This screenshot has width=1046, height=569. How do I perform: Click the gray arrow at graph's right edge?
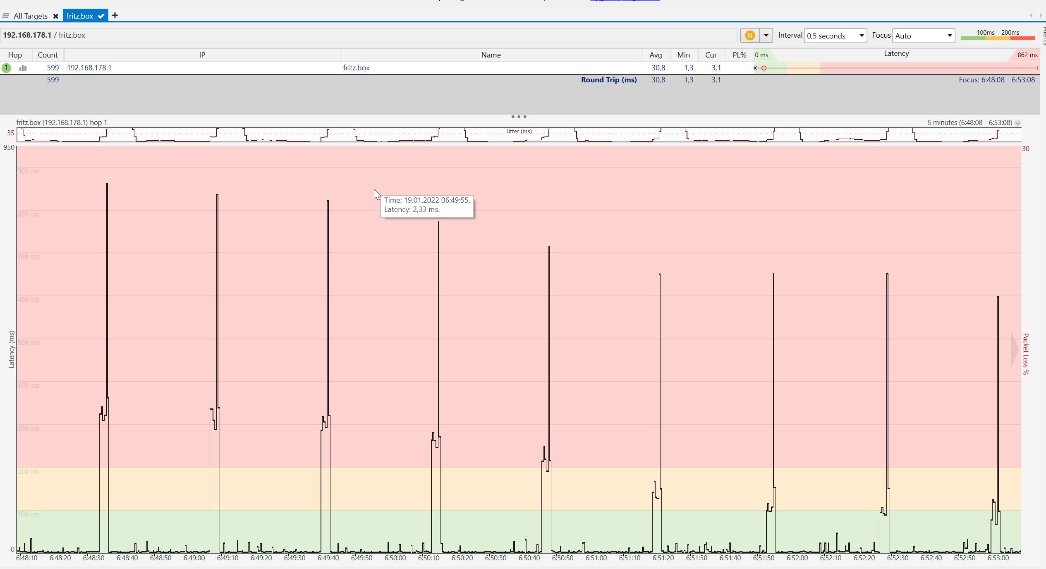(1015, 350)
